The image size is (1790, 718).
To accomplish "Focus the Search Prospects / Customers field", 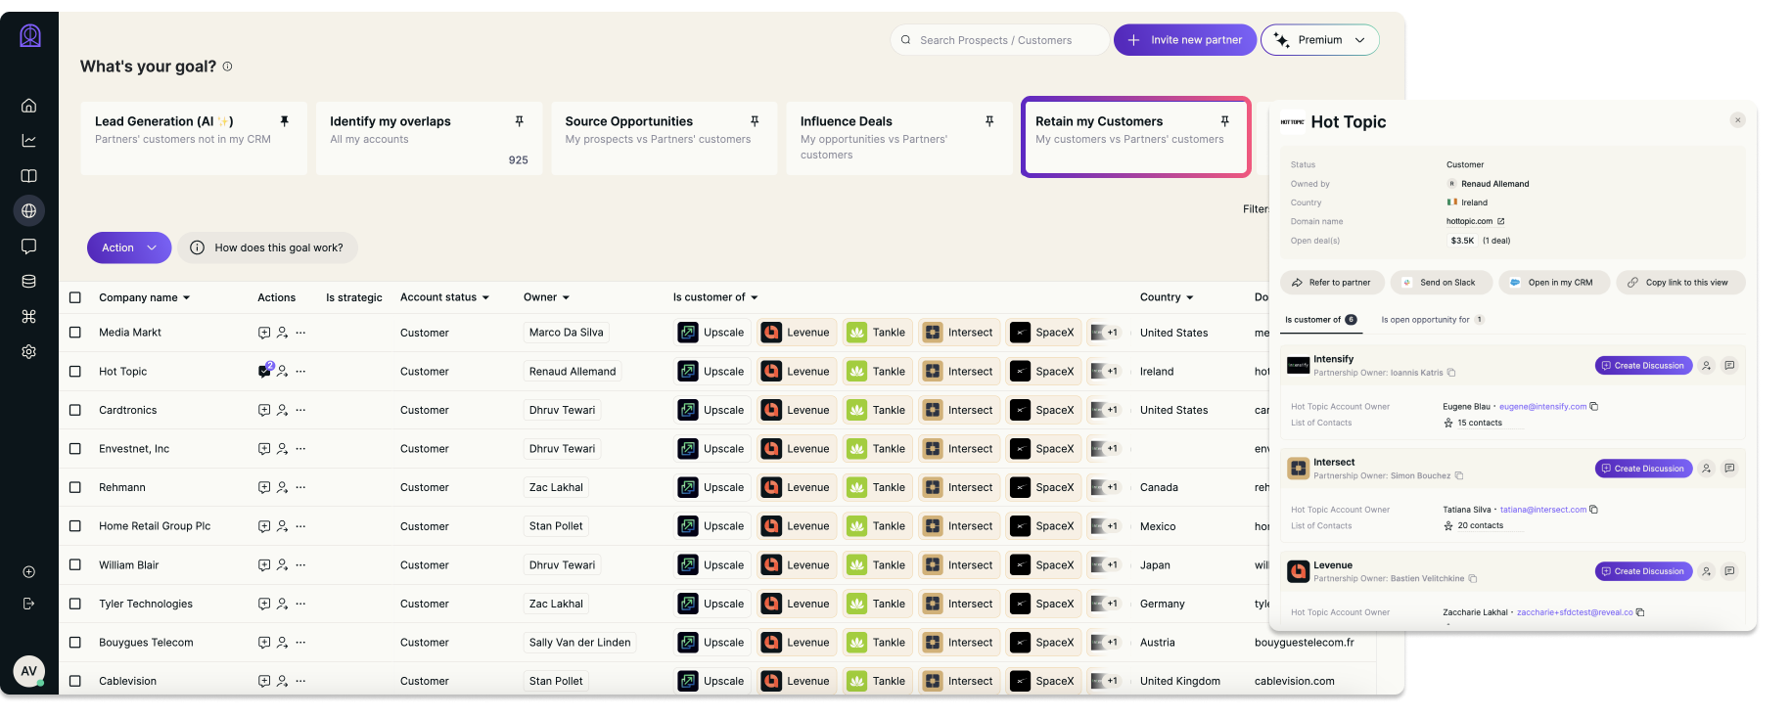I will (999, 40).
